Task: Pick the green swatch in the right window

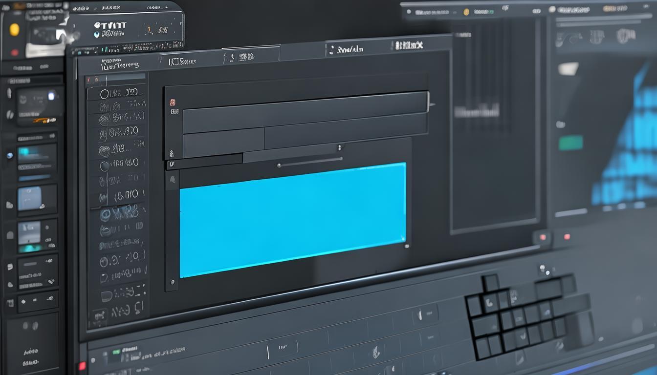Action: pyautogui.click(x=570, y=143)
